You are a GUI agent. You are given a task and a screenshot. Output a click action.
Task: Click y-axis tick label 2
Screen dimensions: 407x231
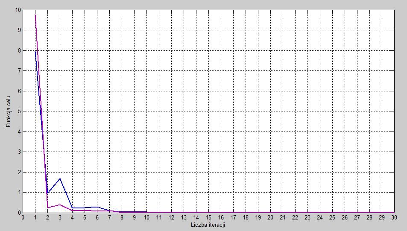(x=19, y=173)
